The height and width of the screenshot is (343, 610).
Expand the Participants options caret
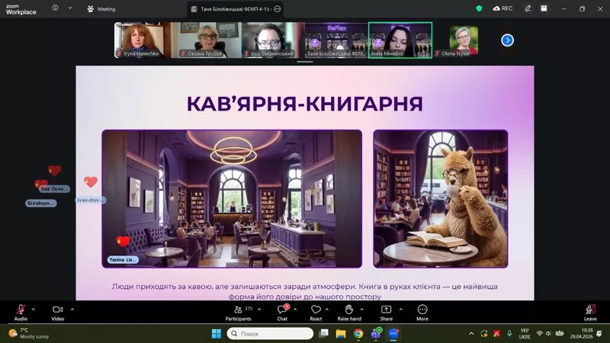point(259,309)
